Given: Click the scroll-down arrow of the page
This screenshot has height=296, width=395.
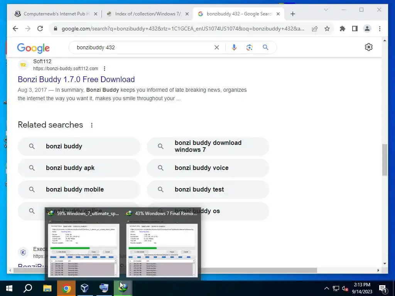Looking at the screenshot, I should coord(385,264).
